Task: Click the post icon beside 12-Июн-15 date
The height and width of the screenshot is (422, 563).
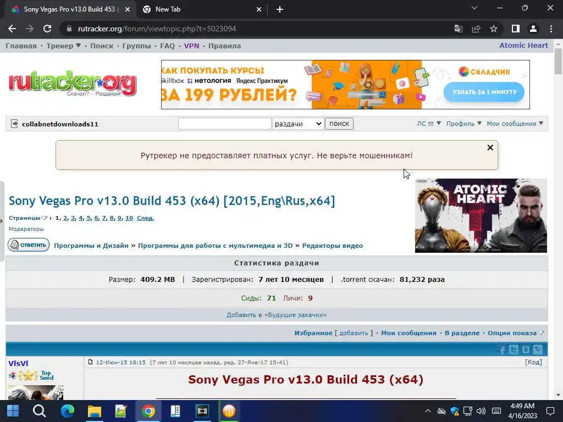Action: (x=91, y=362)
